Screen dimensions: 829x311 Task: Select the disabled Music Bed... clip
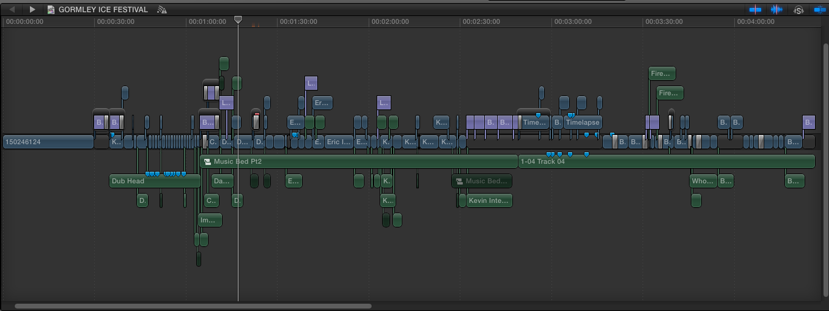click(482, 181)
